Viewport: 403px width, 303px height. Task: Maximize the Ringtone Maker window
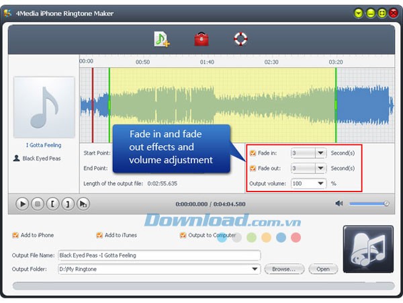tap(382, 13)
